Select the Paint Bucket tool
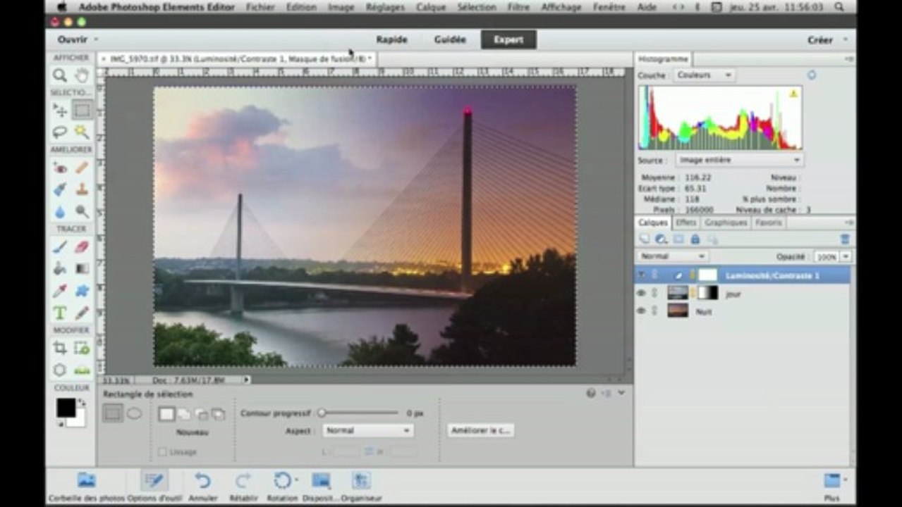 (x=60, y=268)
